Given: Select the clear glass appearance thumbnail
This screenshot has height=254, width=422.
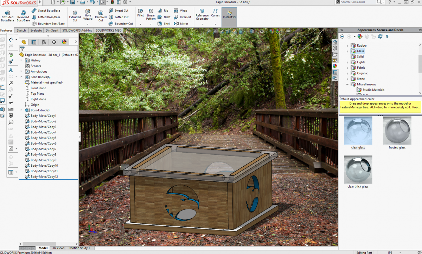Looking at the screenshot, I should (358, 131).
